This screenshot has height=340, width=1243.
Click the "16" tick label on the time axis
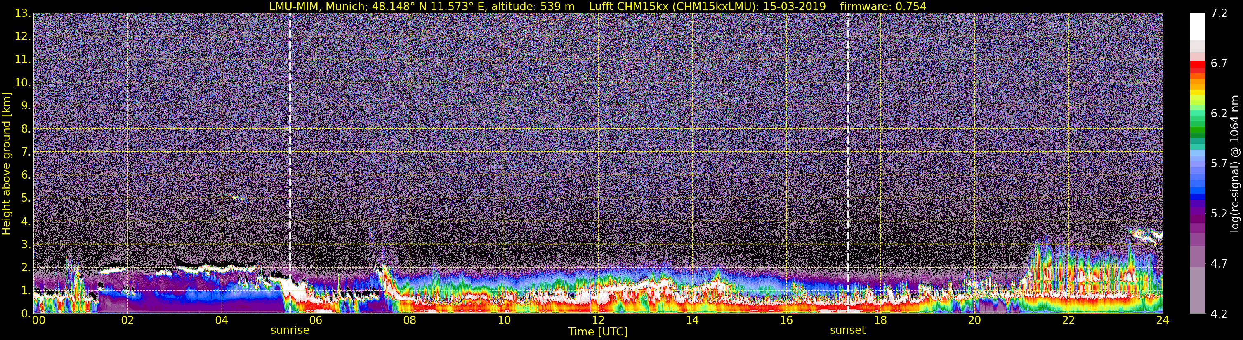[x=786, y=320]
